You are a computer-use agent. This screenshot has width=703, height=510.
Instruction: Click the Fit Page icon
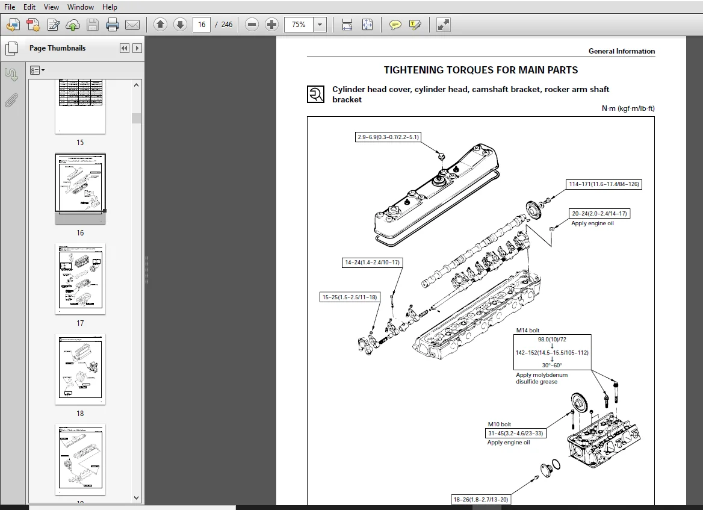coord(367,25)
